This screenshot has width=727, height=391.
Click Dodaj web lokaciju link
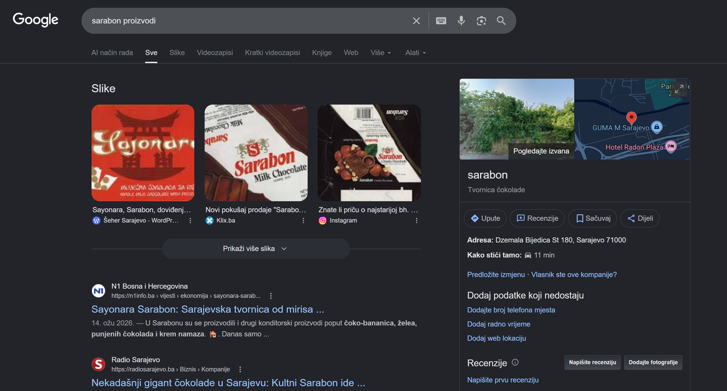(496, 338)
